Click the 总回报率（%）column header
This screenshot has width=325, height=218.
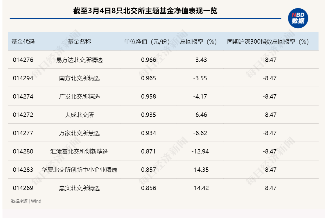(x=198, y=42)
